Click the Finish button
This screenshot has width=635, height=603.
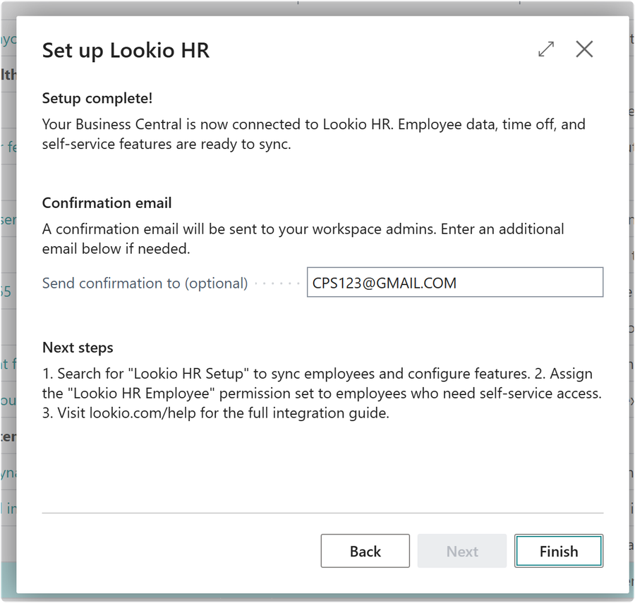(558, 551)
